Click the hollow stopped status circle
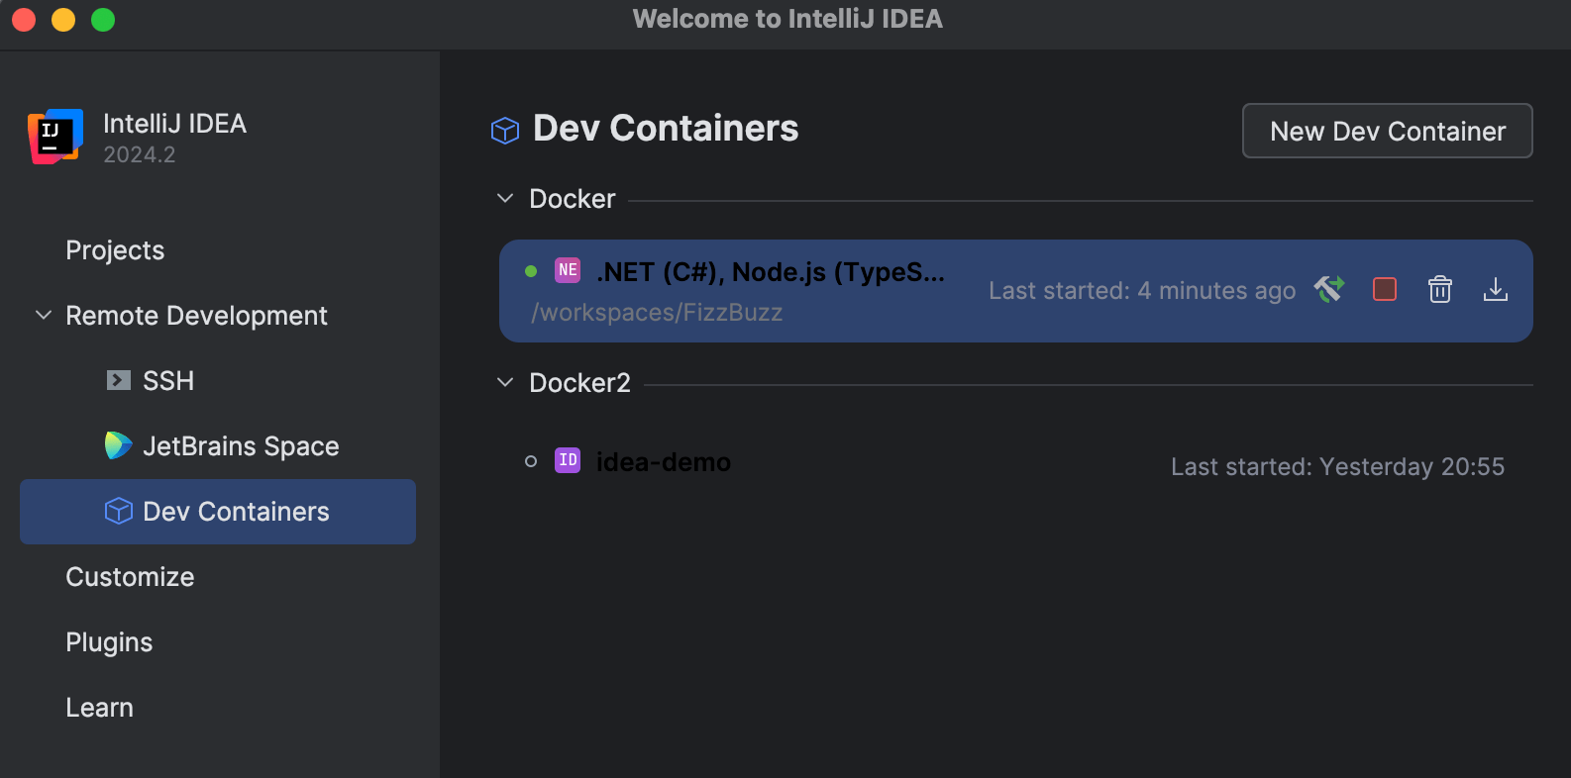Viewport: 1571px width, 778px height. (531, 461)
